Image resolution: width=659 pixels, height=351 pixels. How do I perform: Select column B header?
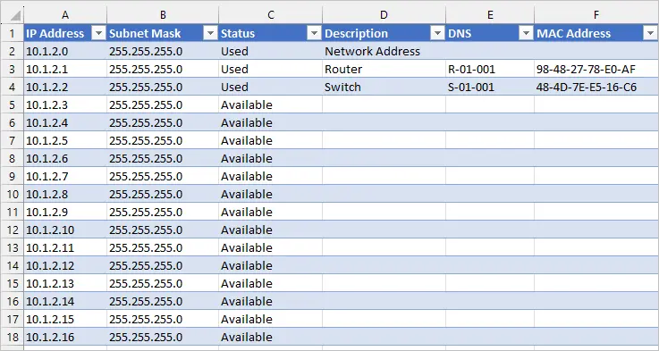point(163,15)
